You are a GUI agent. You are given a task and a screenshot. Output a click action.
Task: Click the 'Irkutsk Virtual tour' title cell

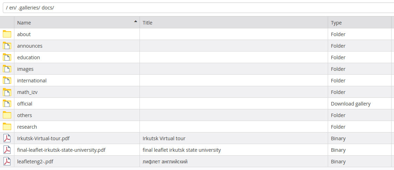[164, 138]
